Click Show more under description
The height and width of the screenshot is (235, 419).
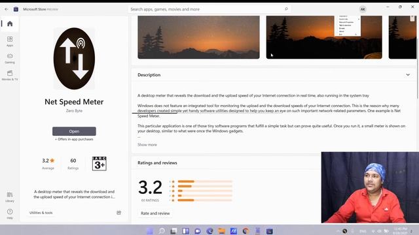(x=147, y=145)
